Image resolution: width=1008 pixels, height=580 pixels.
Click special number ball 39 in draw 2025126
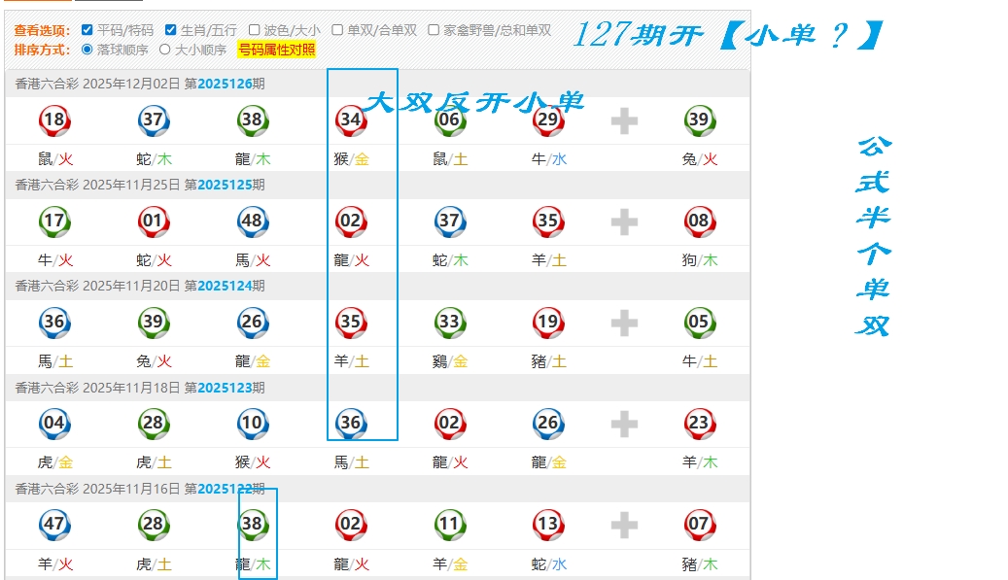point(698,120)
